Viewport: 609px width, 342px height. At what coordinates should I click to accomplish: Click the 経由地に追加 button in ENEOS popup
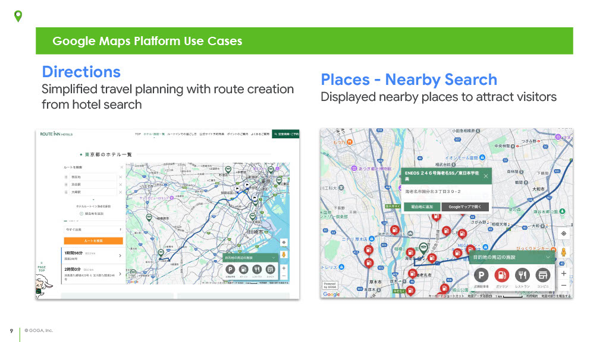422,207
